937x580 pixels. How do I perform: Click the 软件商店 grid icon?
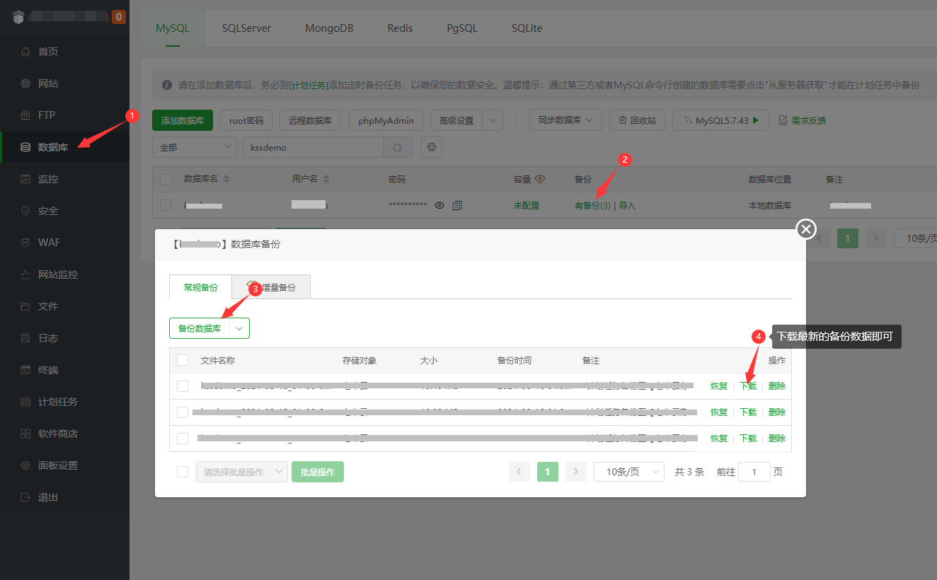point(25,434)
